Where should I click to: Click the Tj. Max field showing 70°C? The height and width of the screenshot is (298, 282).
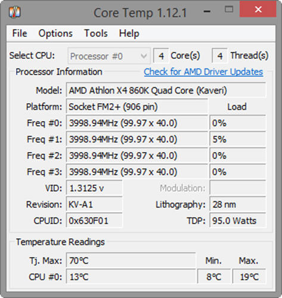click(131, 260)
